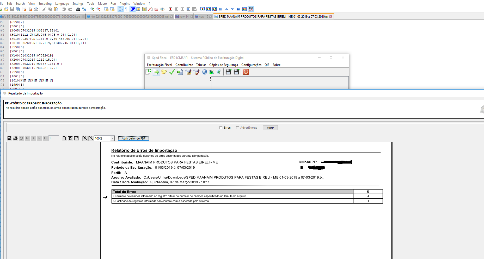Click the delete document icon with red X
Image resolution: width=484 pixels, height=259 pixels.
click(x=197, y=72)
